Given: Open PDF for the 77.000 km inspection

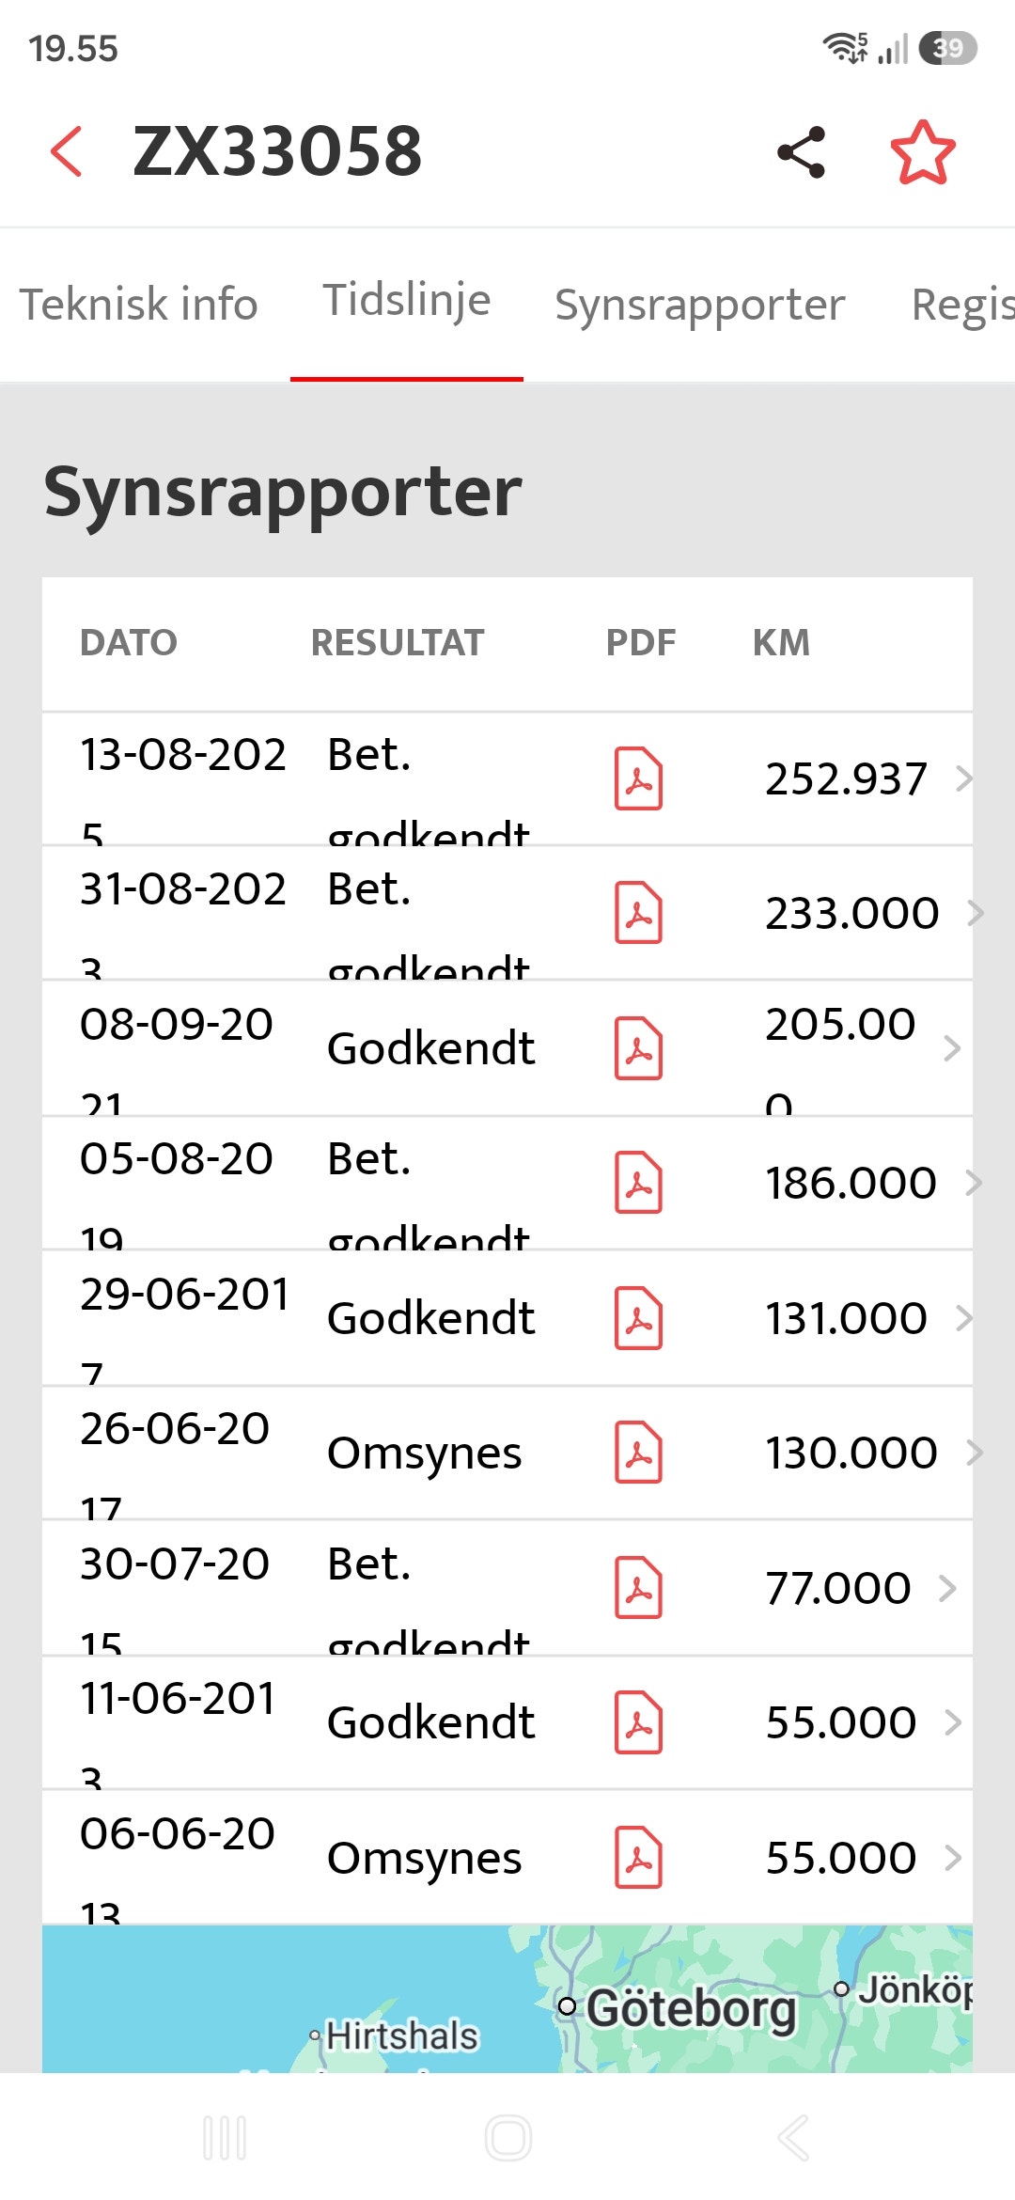Looking at the screenshot, I should coord(639,1588).
